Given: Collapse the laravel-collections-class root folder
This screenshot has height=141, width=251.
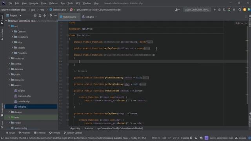Looking at the screenshot, I should click(6, 21).
